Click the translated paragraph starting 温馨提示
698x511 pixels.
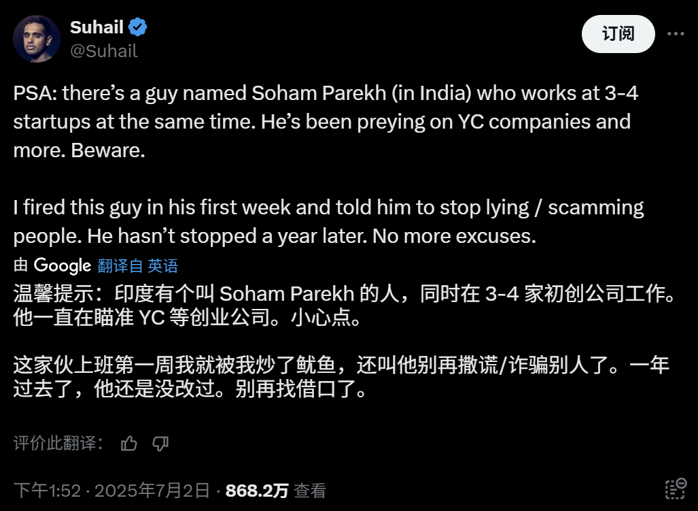pos(340,306)
